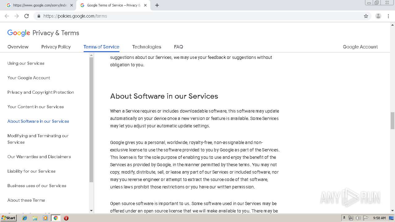
Task: Go back with the browser back arrow
Action: click(7, 16)
